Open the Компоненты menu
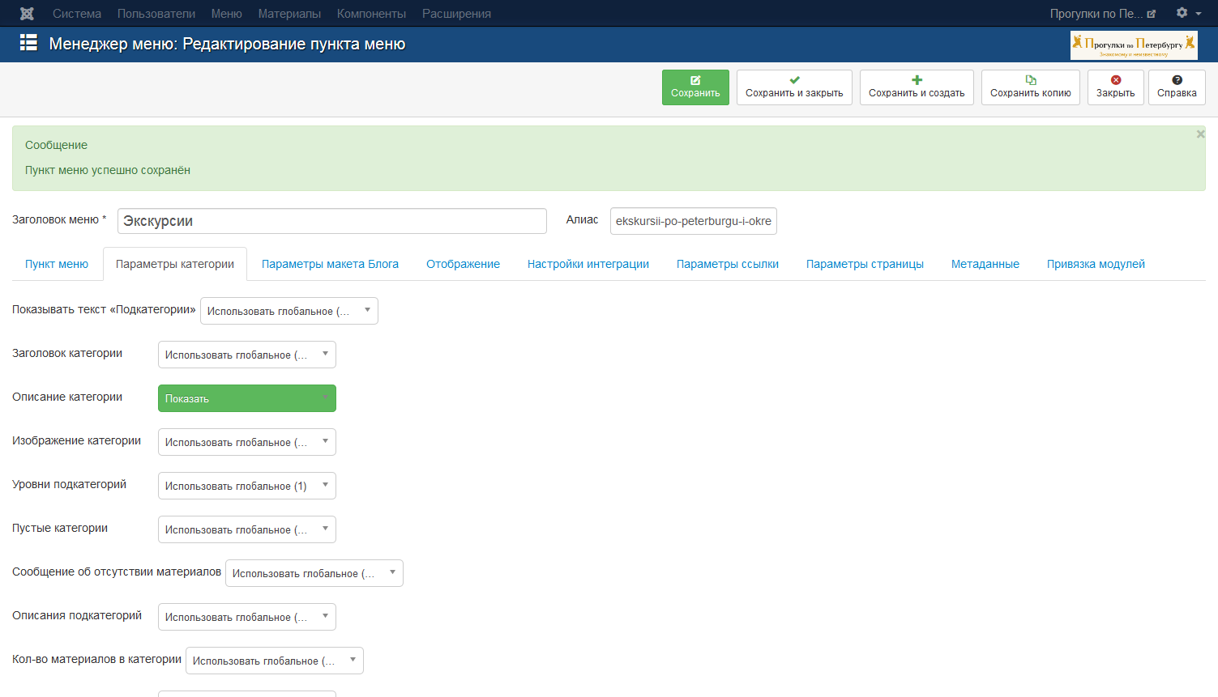This screenshot has height=697, width=1218. coord(371,14)
